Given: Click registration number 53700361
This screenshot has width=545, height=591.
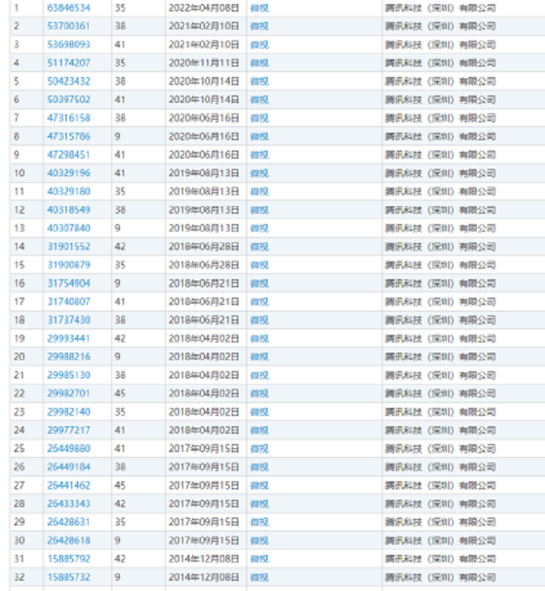Looking at the screenshot, I should 68,27.
